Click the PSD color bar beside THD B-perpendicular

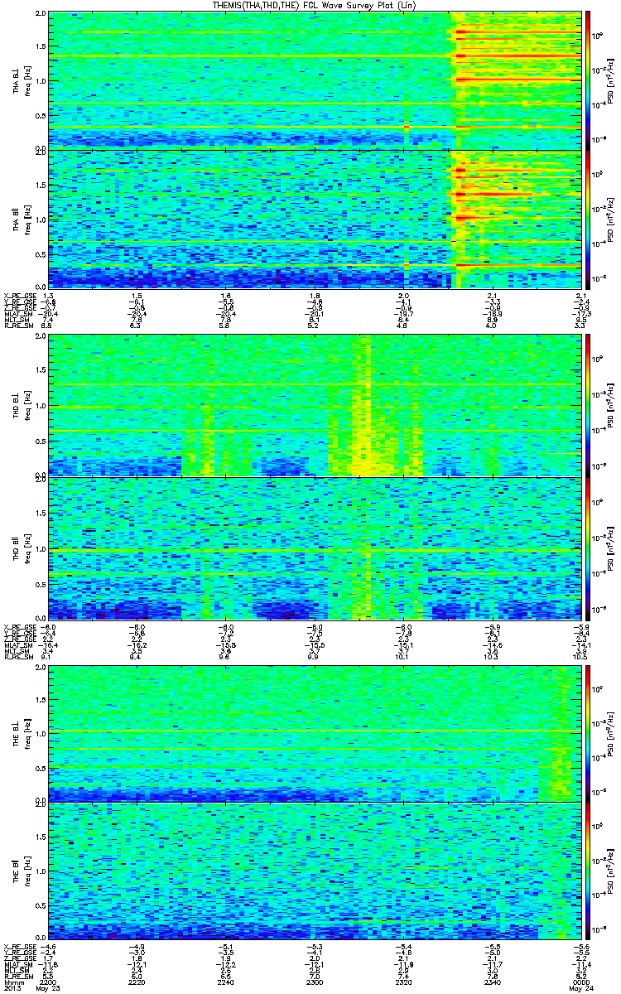coord(589,406)
